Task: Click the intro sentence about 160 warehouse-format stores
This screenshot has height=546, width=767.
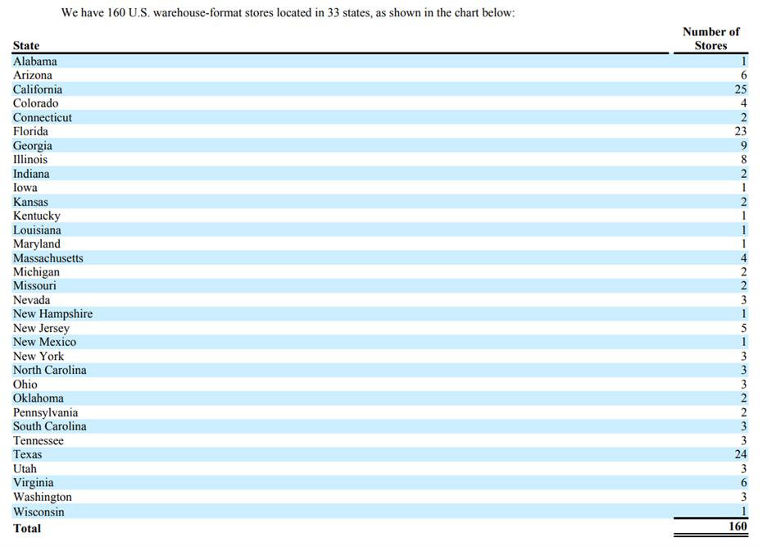Action: 288,13
